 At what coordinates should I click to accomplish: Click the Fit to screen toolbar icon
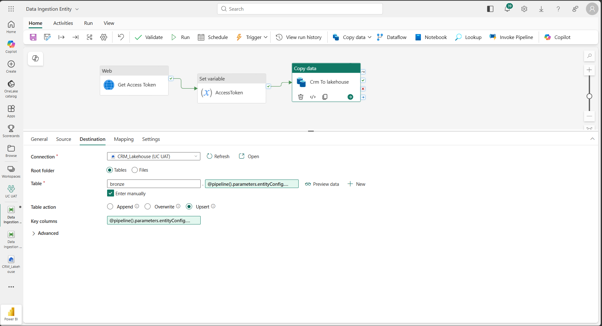89,37
